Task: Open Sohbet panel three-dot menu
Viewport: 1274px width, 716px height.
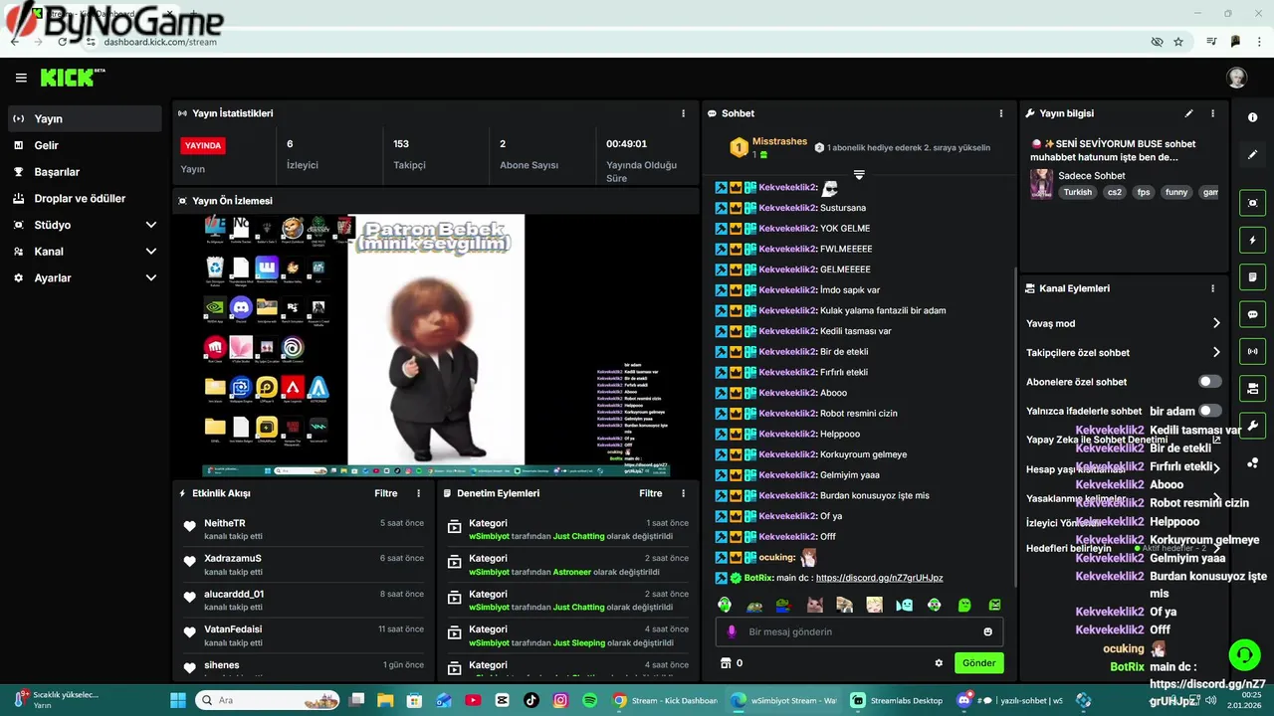Action: click(x=1001, y=113)
